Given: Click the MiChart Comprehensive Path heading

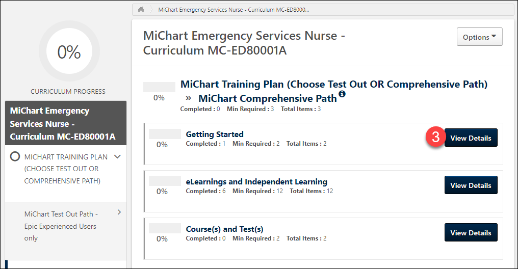Looking at the screenshot, I should (x=267, y=98).
